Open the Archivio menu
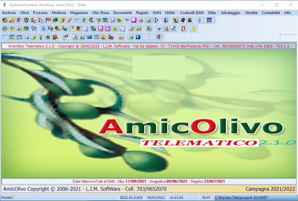 tap(9, 13)
